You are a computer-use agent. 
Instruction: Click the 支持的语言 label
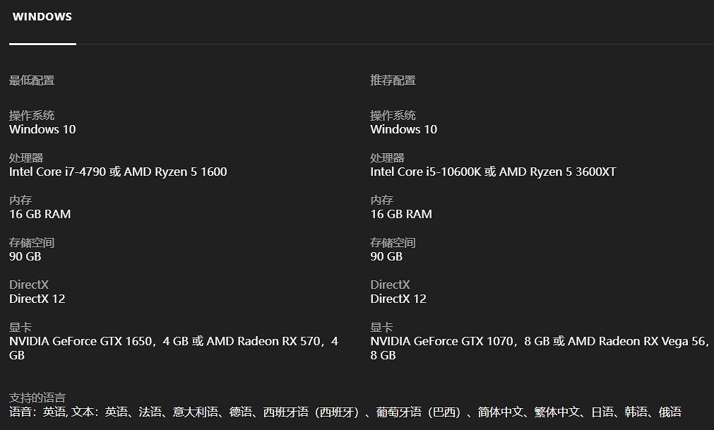tap(37, 398)
